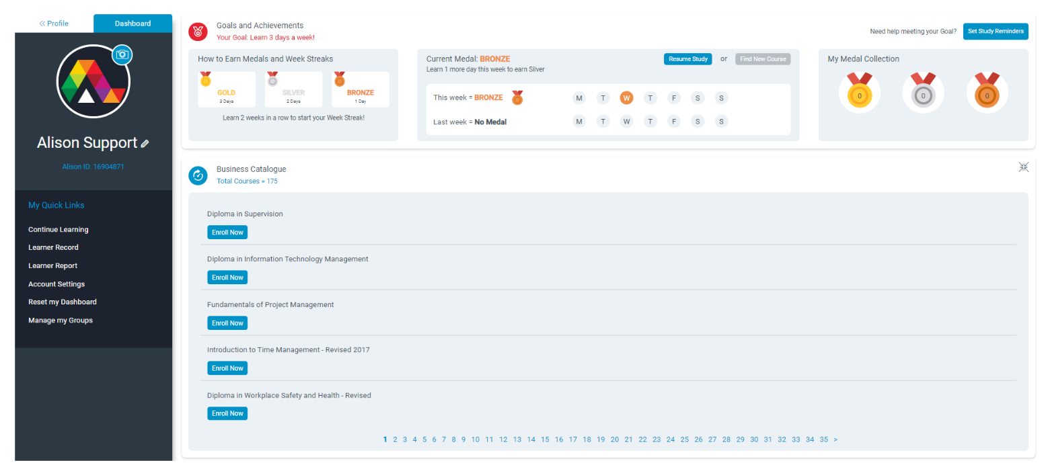This screenshot has height=473, width=1046.
Task: Select Monday circle in Last week row
Action: click(x=579, y=122)
